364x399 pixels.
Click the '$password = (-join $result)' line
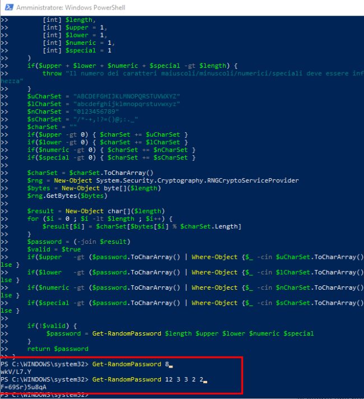click(x=78, y=241)
